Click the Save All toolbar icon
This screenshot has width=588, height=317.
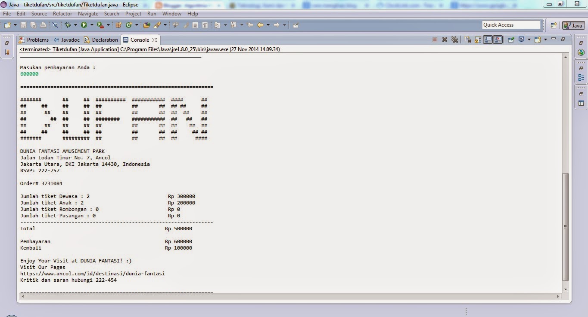click(33, 25)
